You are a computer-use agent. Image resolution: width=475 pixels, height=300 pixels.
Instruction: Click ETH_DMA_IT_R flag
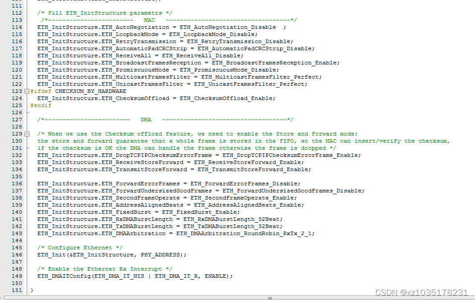[177, 276]
